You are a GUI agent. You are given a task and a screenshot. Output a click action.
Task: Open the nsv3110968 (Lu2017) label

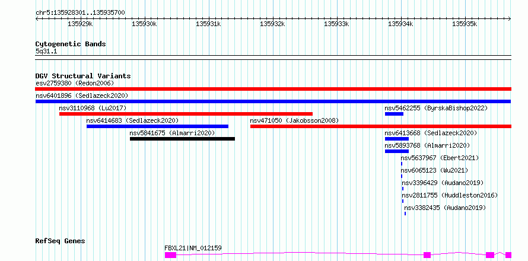[x=93, y=108]
